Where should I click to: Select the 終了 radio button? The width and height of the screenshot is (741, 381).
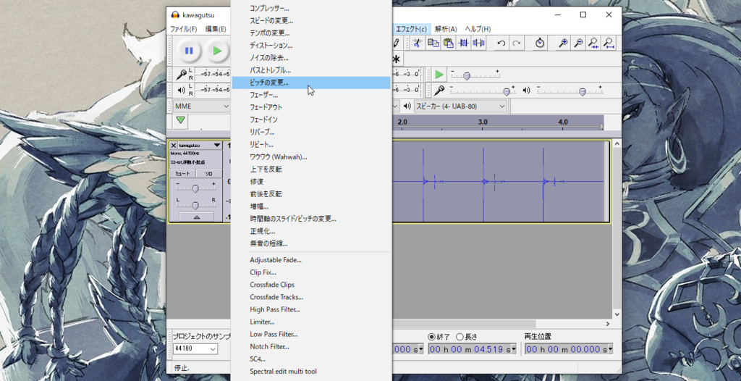point(431,337)
